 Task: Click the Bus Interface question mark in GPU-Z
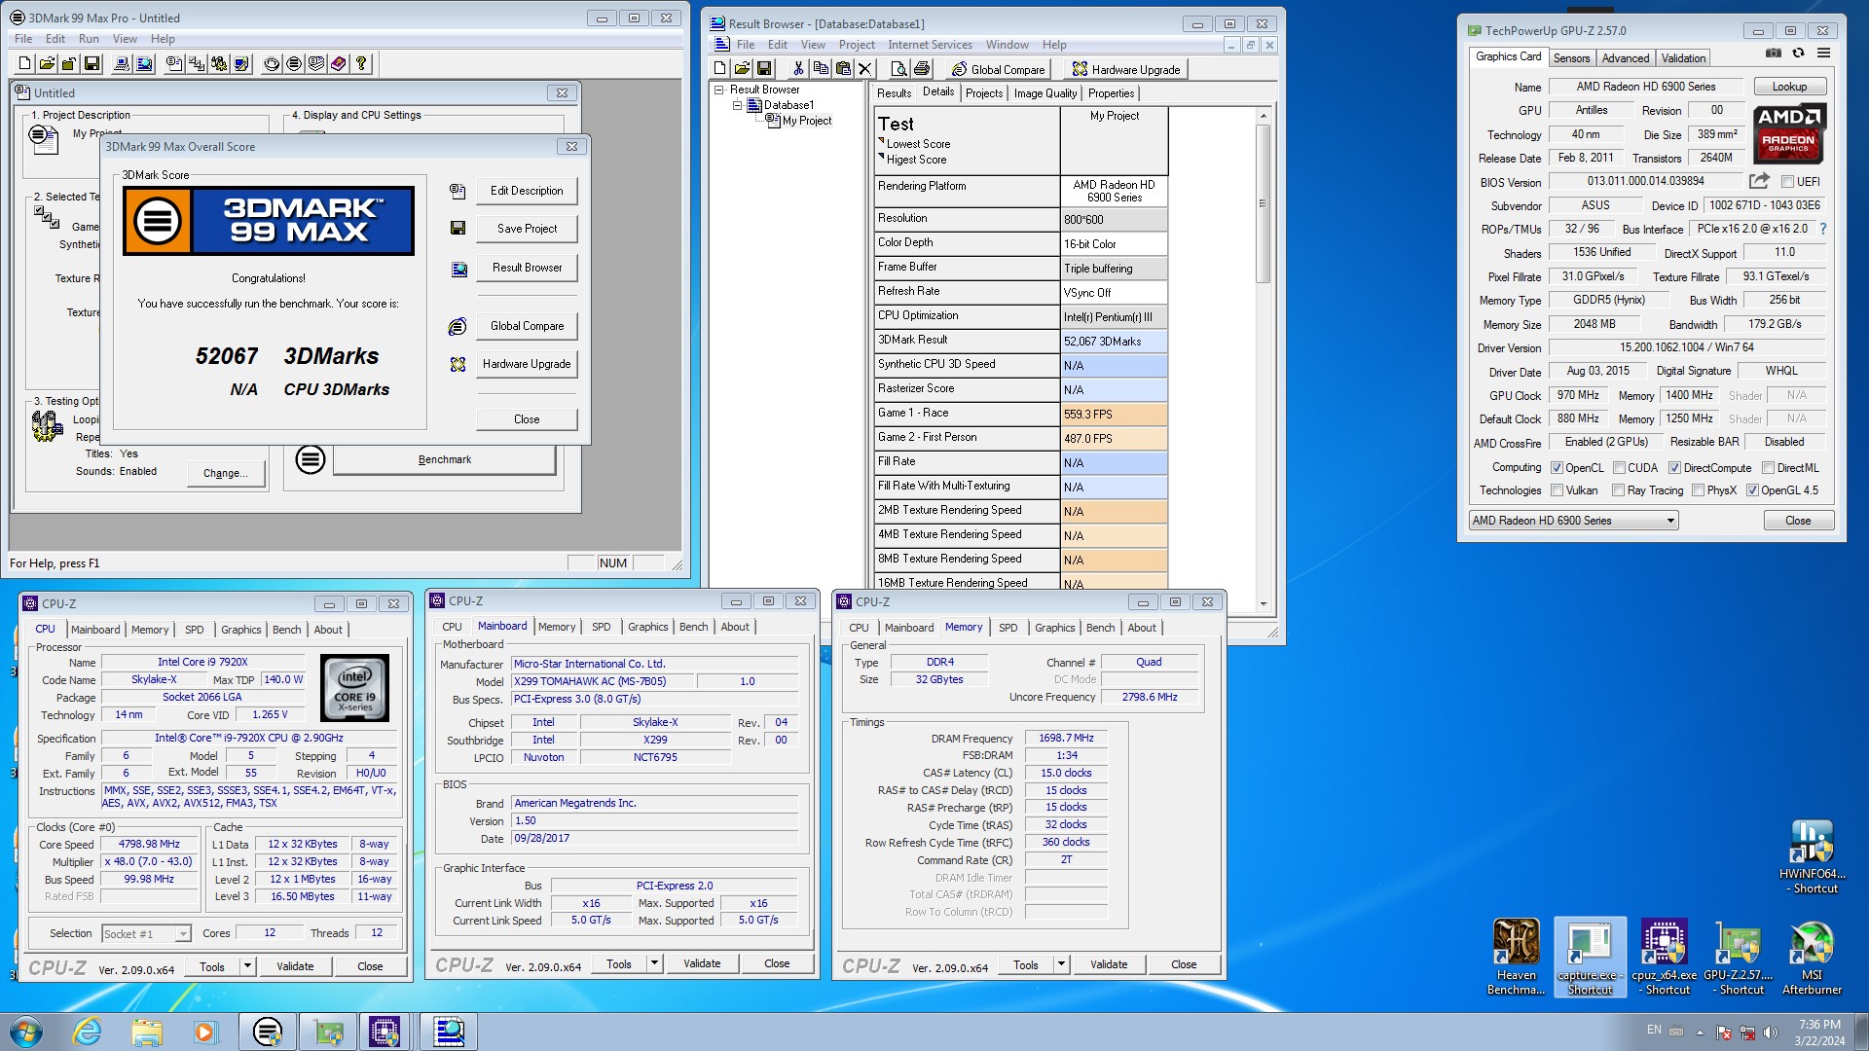(1823, 229)
